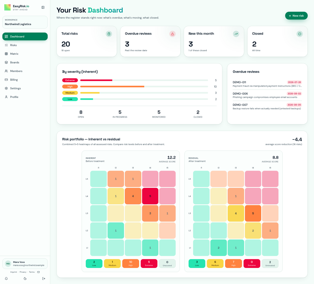Click the Medium severity pill

[x=70, y=93]
